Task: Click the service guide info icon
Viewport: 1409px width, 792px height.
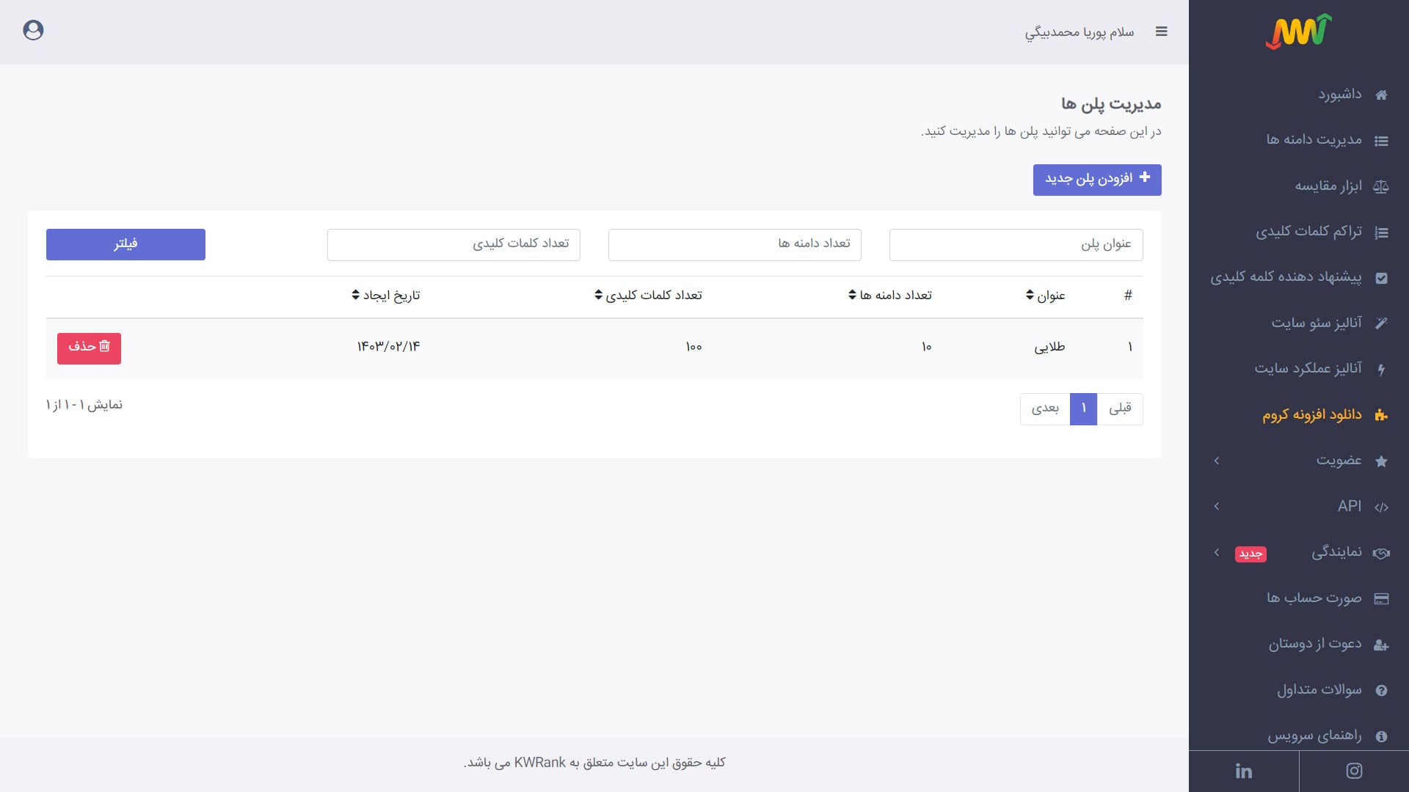Action: pyautogui.click(x=1381, y=736)
